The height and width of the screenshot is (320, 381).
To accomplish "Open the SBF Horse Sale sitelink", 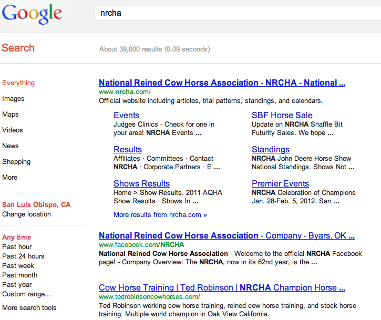I will 282,116.
